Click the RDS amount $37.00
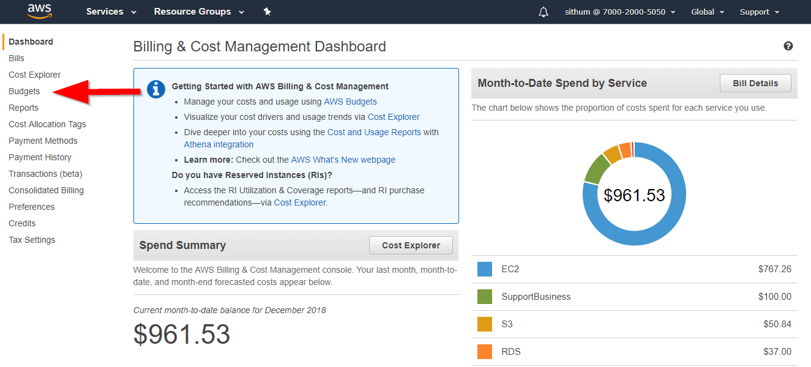 (x=777, y=352)
